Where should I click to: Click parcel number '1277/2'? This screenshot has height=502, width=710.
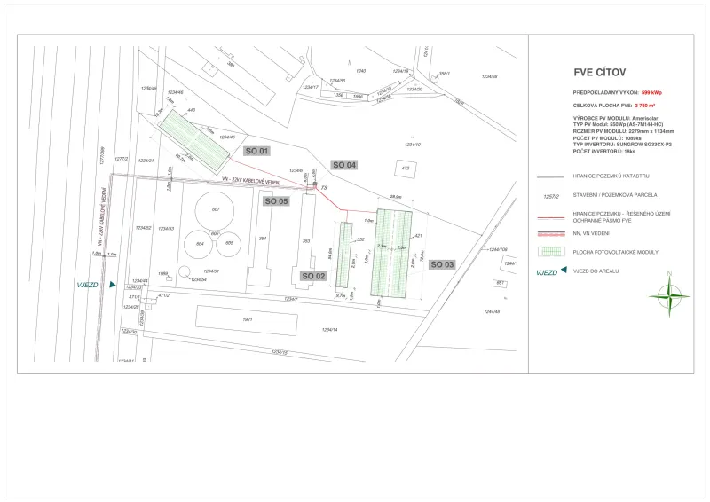tap(122, 159)
